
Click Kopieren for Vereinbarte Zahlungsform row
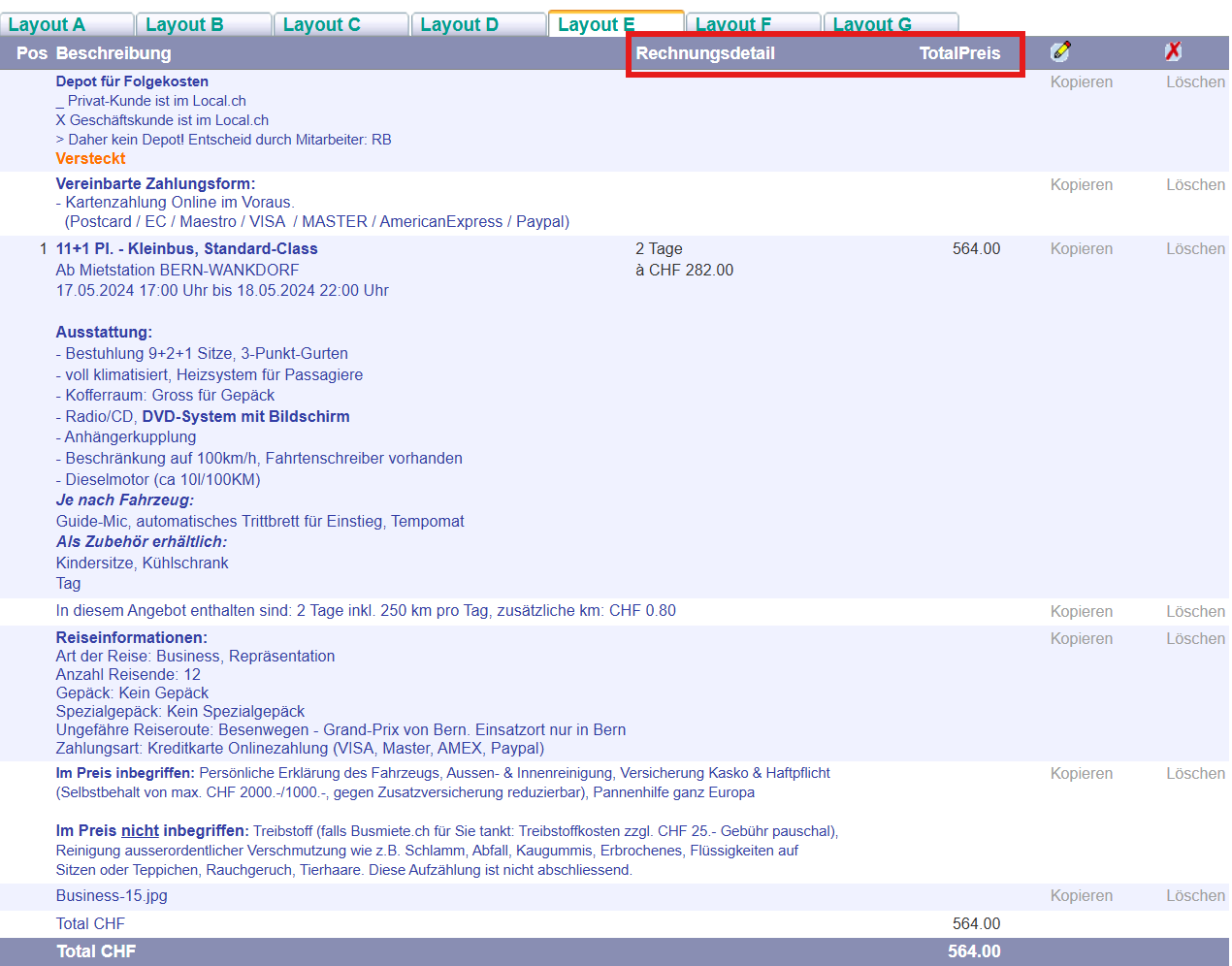pyautogui.click(x=1082, y=185)
